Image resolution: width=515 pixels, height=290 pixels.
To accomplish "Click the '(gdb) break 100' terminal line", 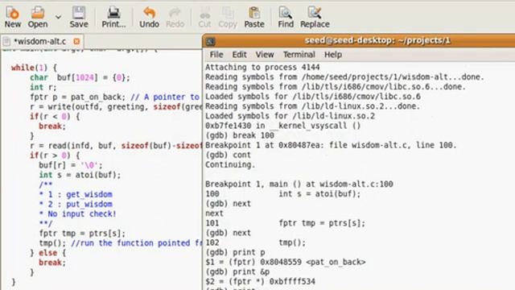I will click(240, 135).
